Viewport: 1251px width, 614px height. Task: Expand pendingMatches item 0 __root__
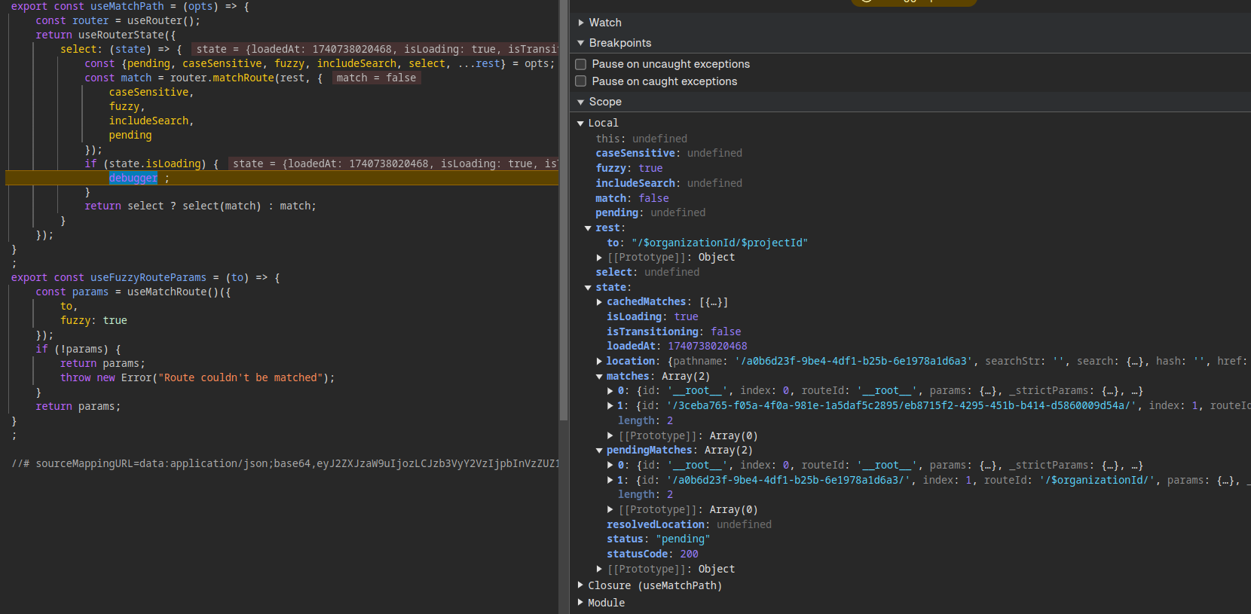(x=610, y=466)
